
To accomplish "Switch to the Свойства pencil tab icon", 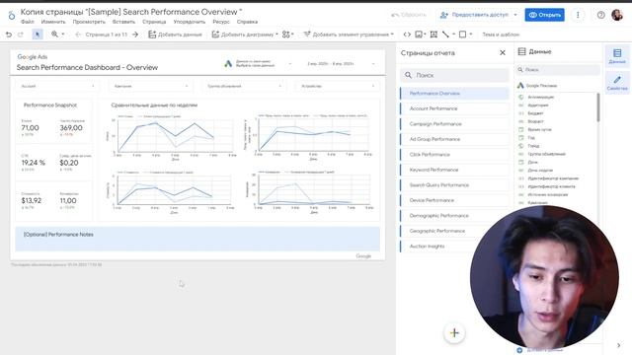I will point(617,83).
